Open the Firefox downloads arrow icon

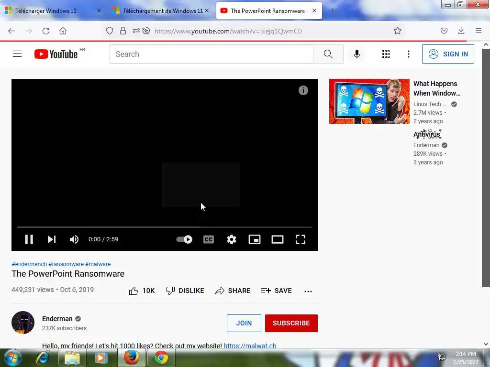click(x=461, y=31)
